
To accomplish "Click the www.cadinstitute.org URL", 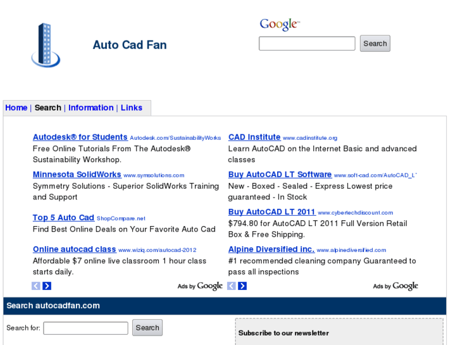I will 310,138.
